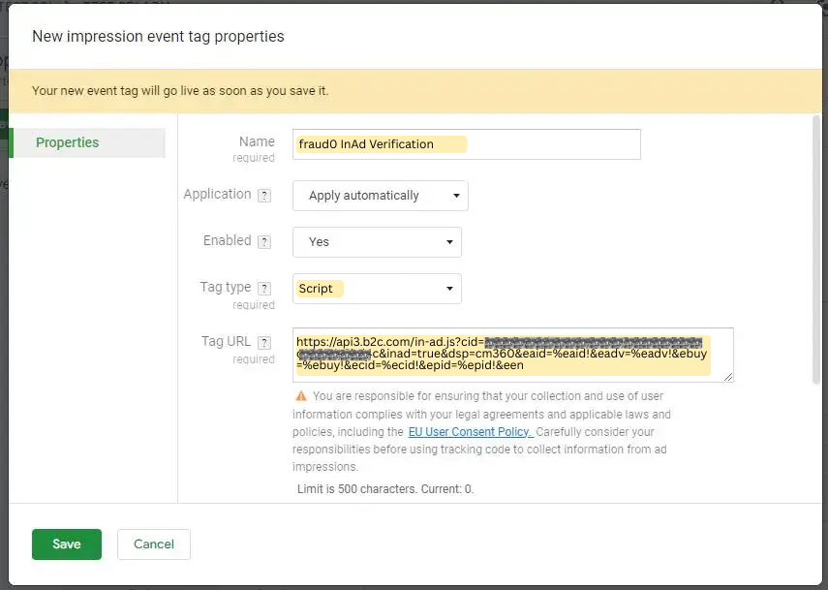Screen dimensions: 828x590
Task: Select the Yes value under Enabled
Action: click(319, 241)
